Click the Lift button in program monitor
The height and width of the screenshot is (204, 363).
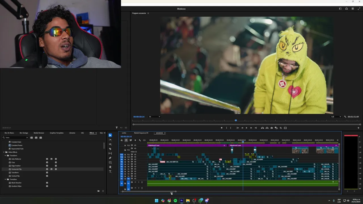coord(262,128)
